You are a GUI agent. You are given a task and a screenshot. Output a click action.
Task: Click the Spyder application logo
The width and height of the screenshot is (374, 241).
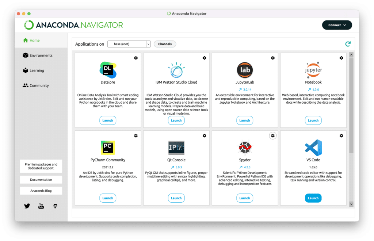click(245, 148)
